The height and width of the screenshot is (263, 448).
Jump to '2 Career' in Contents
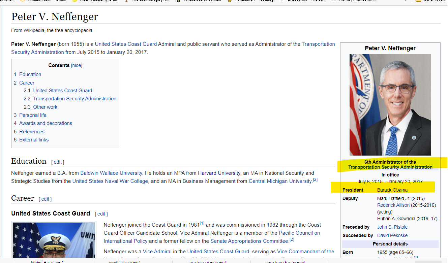point(24,83)
